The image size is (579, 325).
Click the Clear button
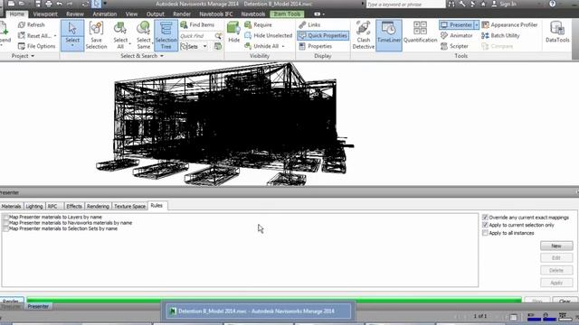(x=565, y=301)
